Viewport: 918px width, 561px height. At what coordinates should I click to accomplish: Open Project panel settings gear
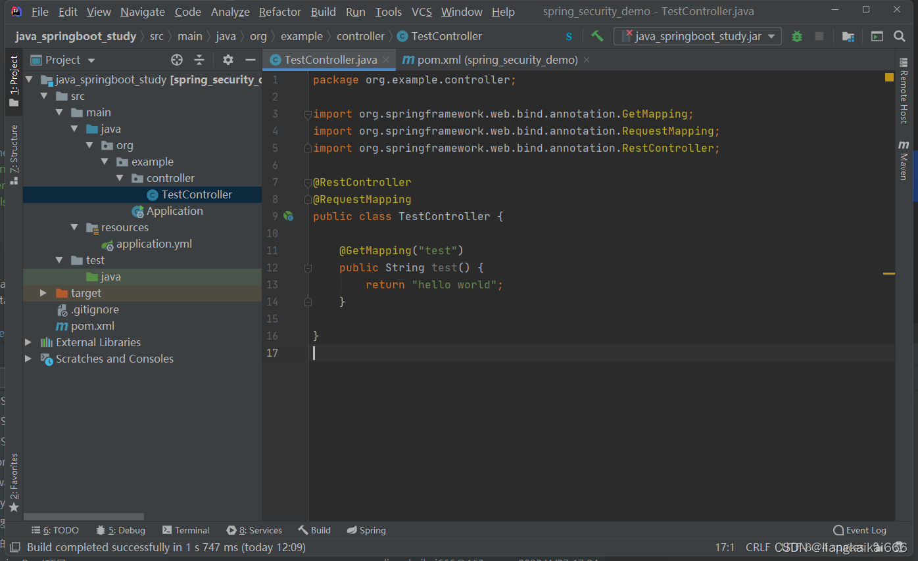[228, 60]
